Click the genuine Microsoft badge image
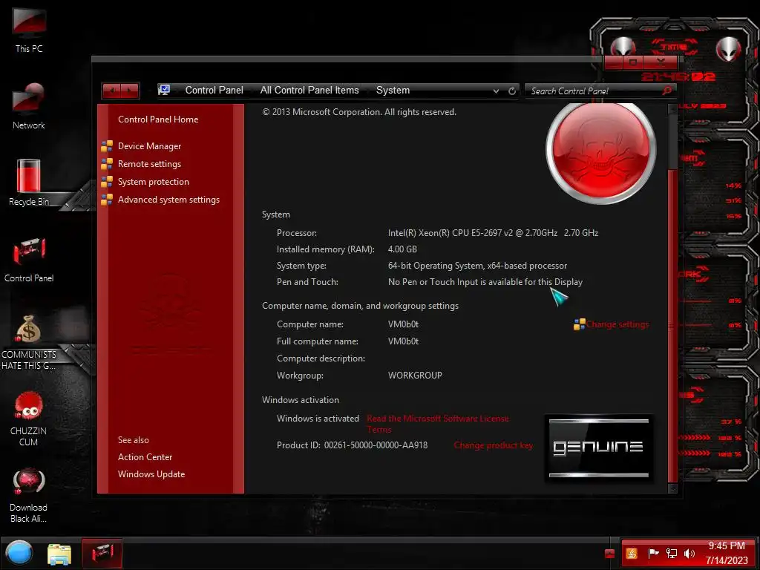Image resolution: width=760 pixels, height=570 pixels. point(599,448)
